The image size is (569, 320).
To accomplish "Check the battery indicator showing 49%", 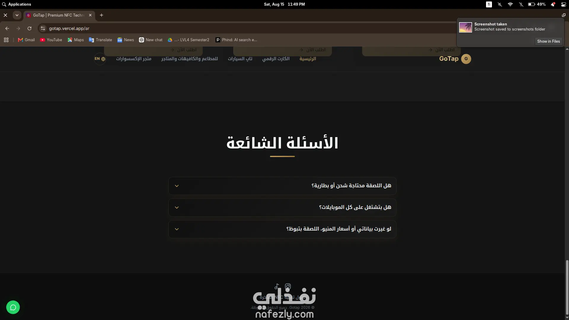I will (537, 4).
